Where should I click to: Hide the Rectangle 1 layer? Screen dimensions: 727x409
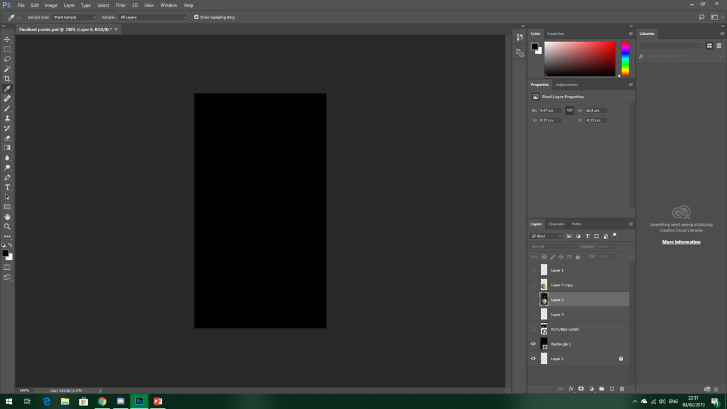(x=533, y=344)
